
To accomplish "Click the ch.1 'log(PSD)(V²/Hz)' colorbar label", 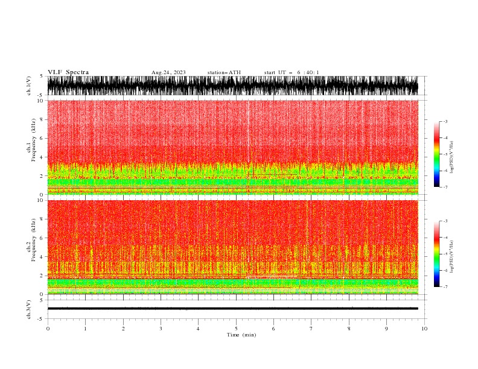I will click(451, 157).
